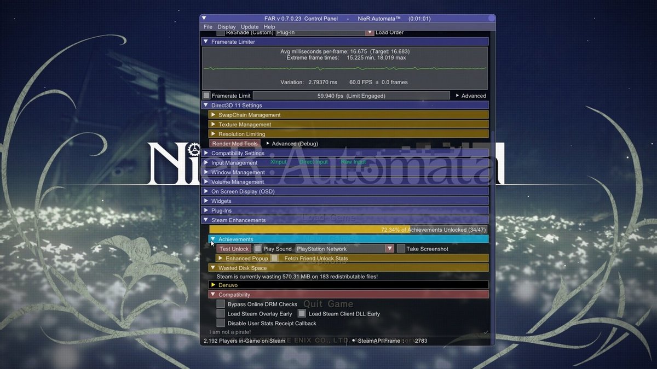Open the Plug-In load order dropdown
657x369 pixels.
point(370,32)
